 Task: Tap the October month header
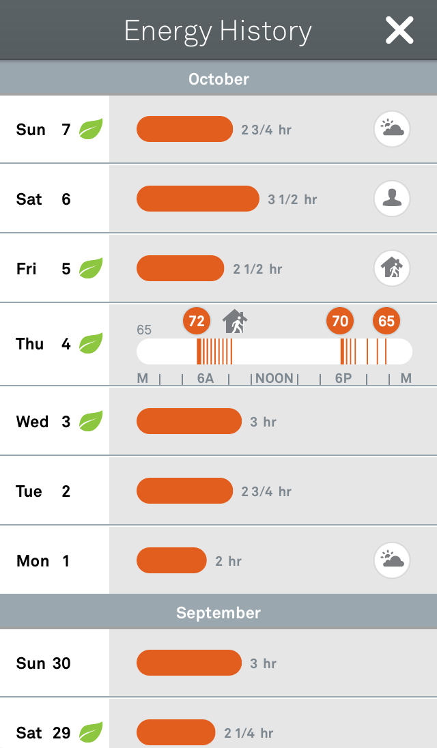coord(218,79)
